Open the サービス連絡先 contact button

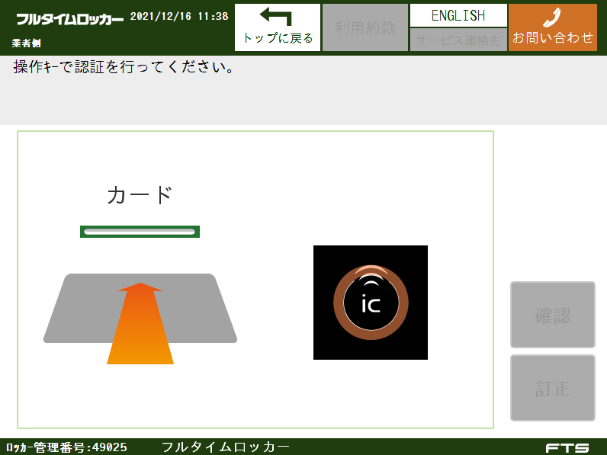click(x=458, y=40)
